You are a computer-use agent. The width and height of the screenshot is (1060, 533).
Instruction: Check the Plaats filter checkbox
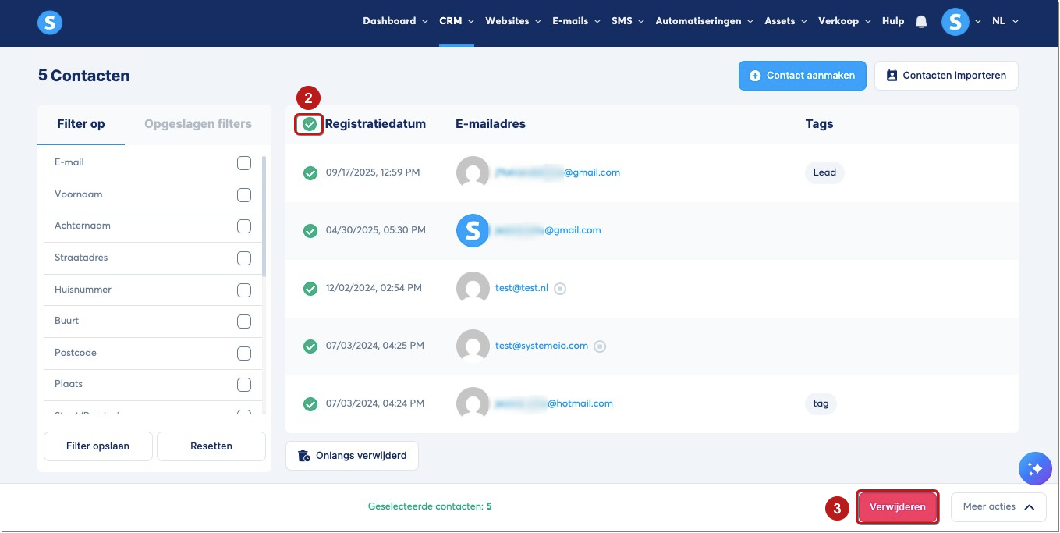click(x=244, y=385)
